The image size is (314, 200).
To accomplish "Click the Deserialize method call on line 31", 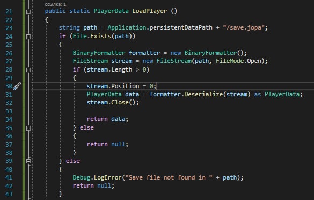I will pos(203,94).
